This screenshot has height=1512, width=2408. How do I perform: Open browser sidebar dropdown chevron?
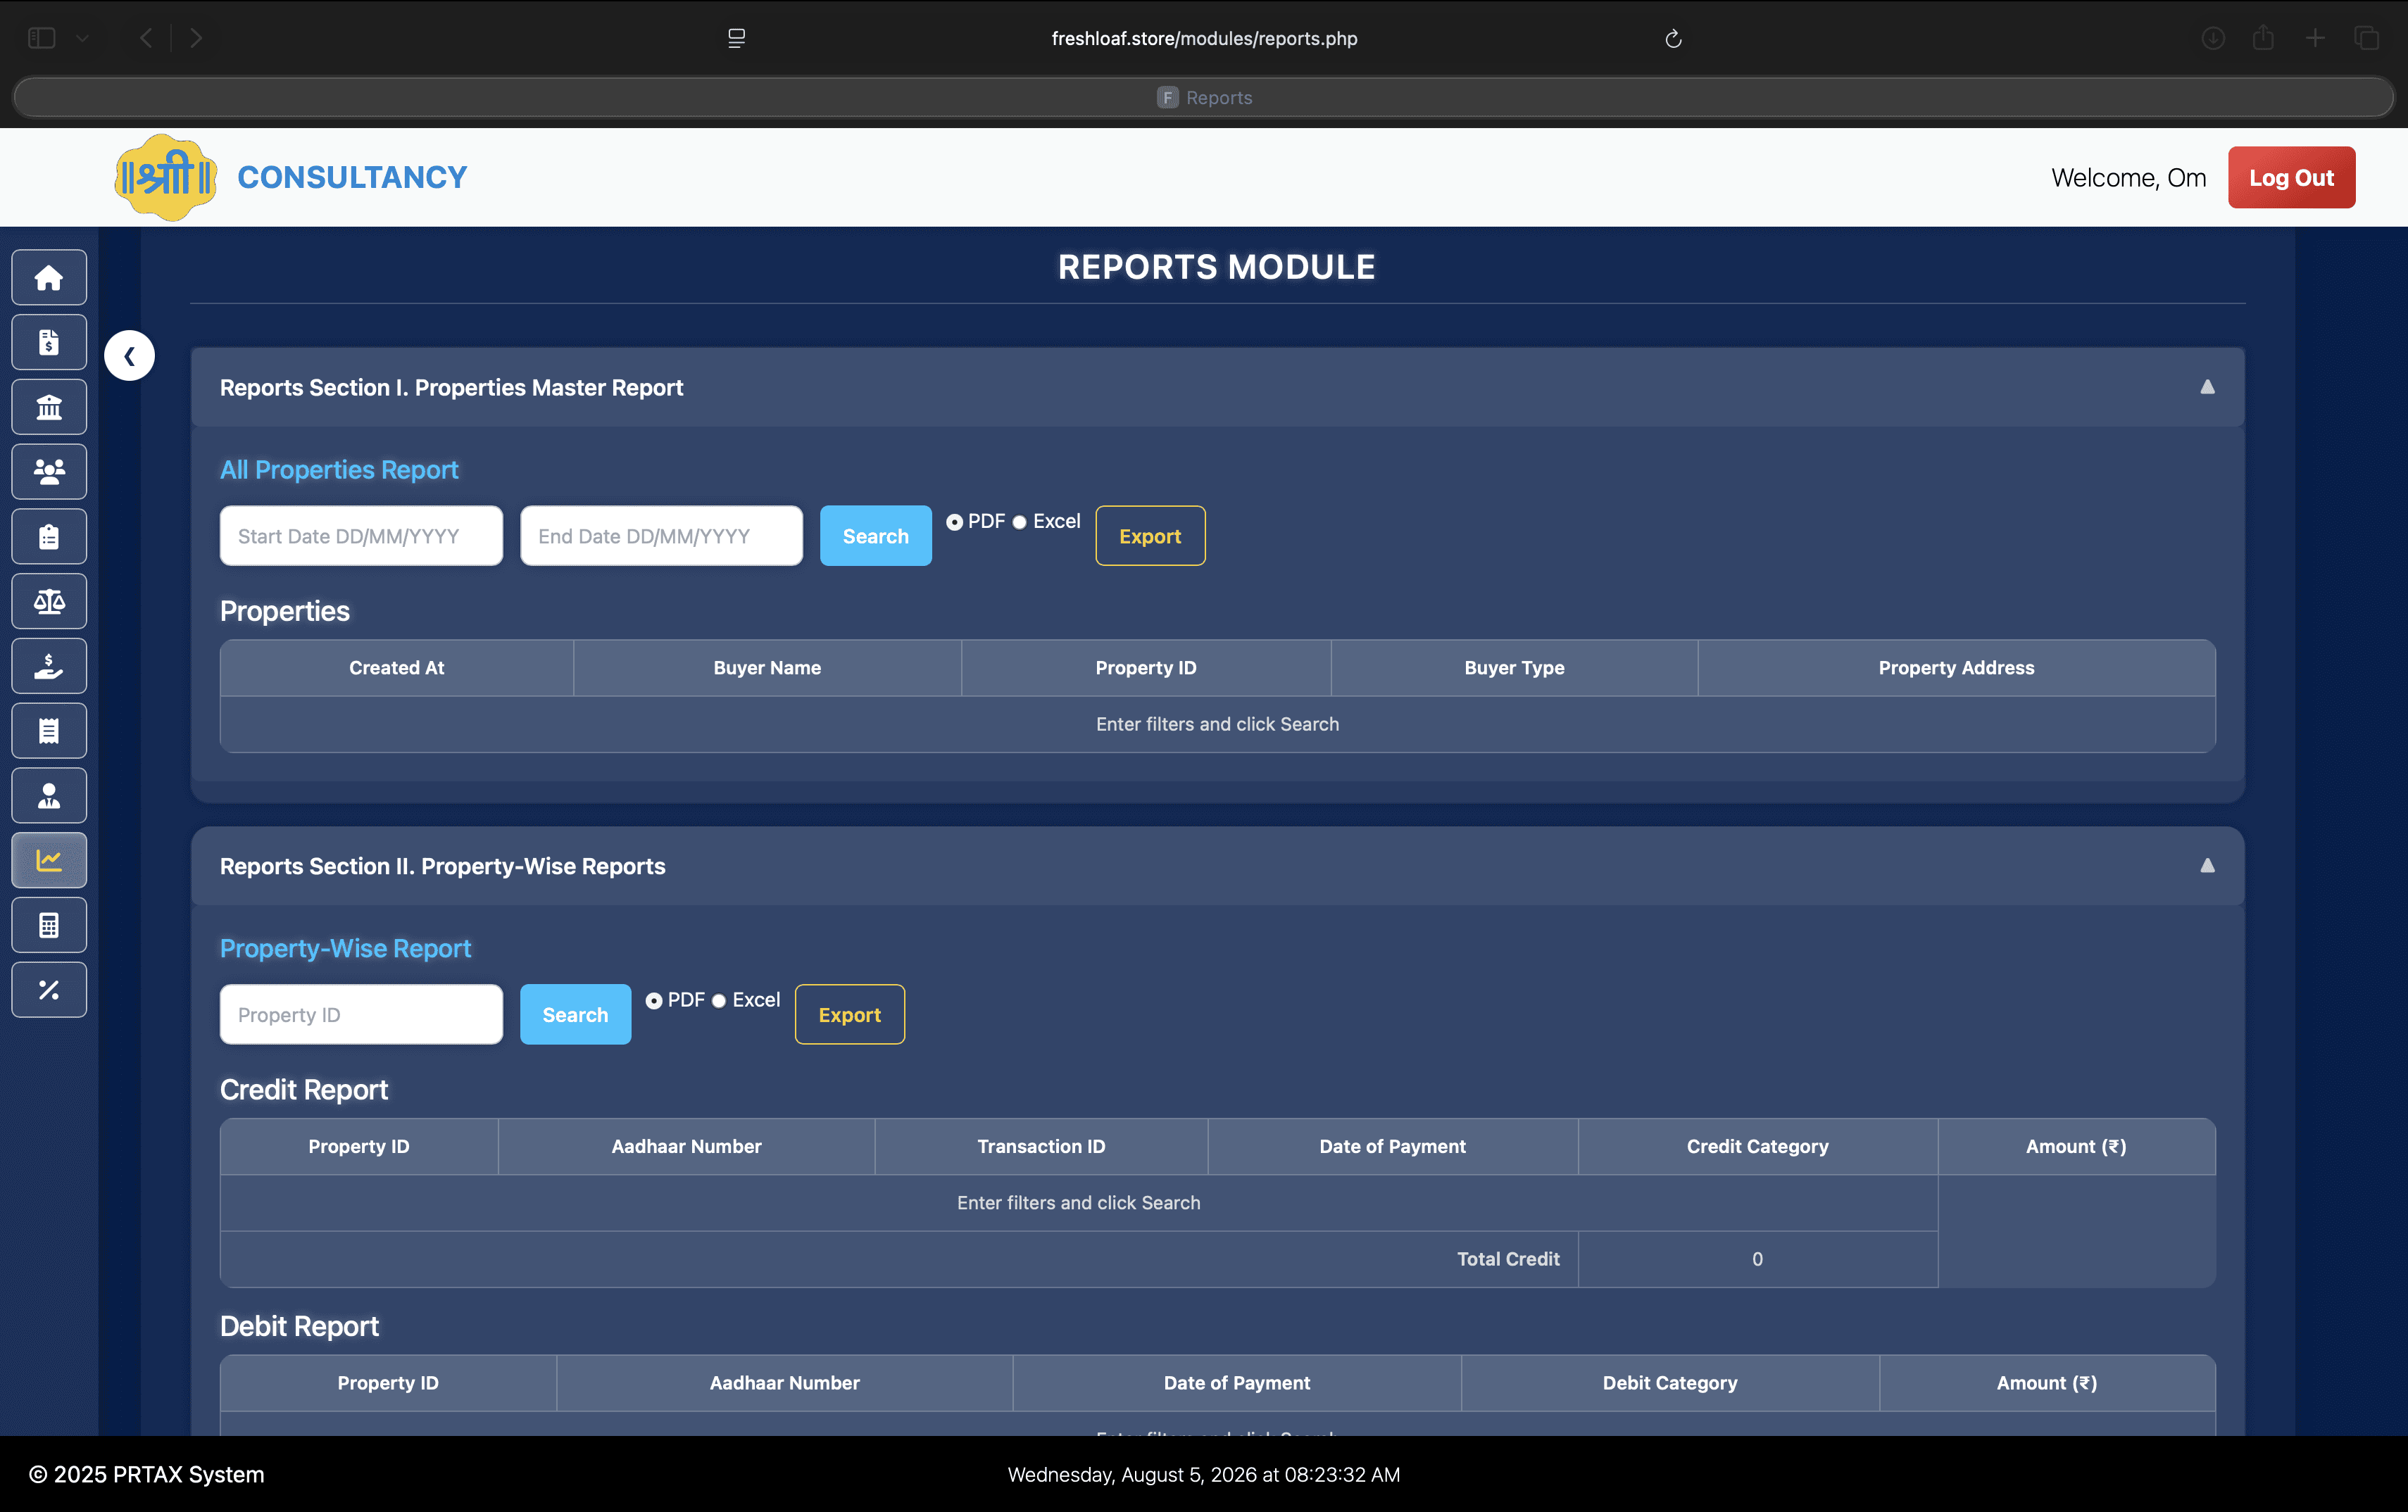pos(83,38)
